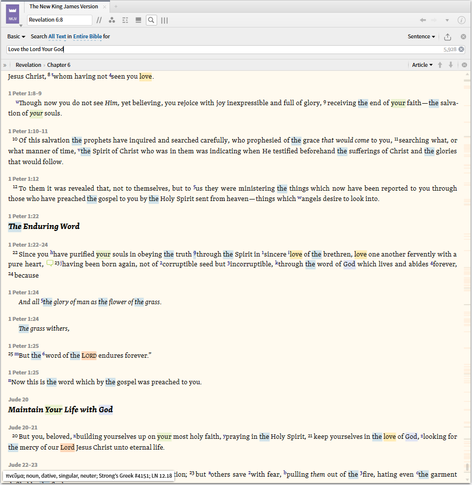472x485 pixels.
Task: Close The New King James Version tab
Action: point(105,7)
